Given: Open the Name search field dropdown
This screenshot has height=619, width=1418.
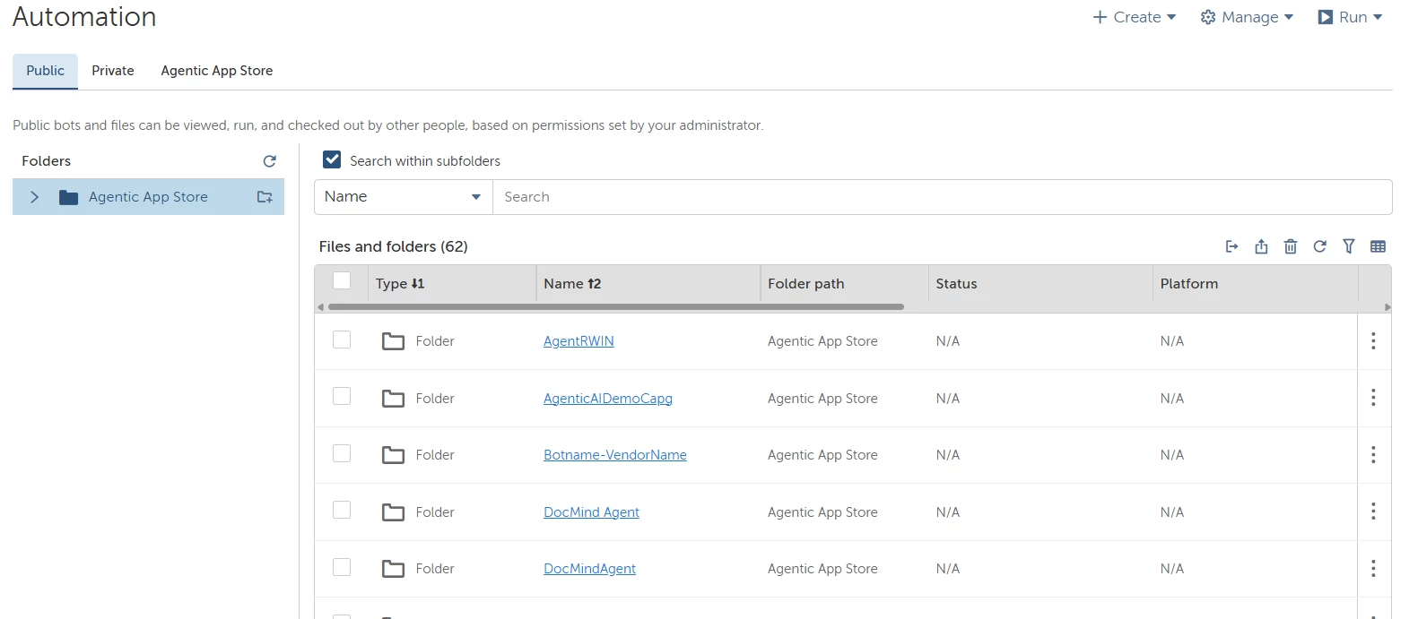Looking at the screenshot, I should tap(404, 197).
